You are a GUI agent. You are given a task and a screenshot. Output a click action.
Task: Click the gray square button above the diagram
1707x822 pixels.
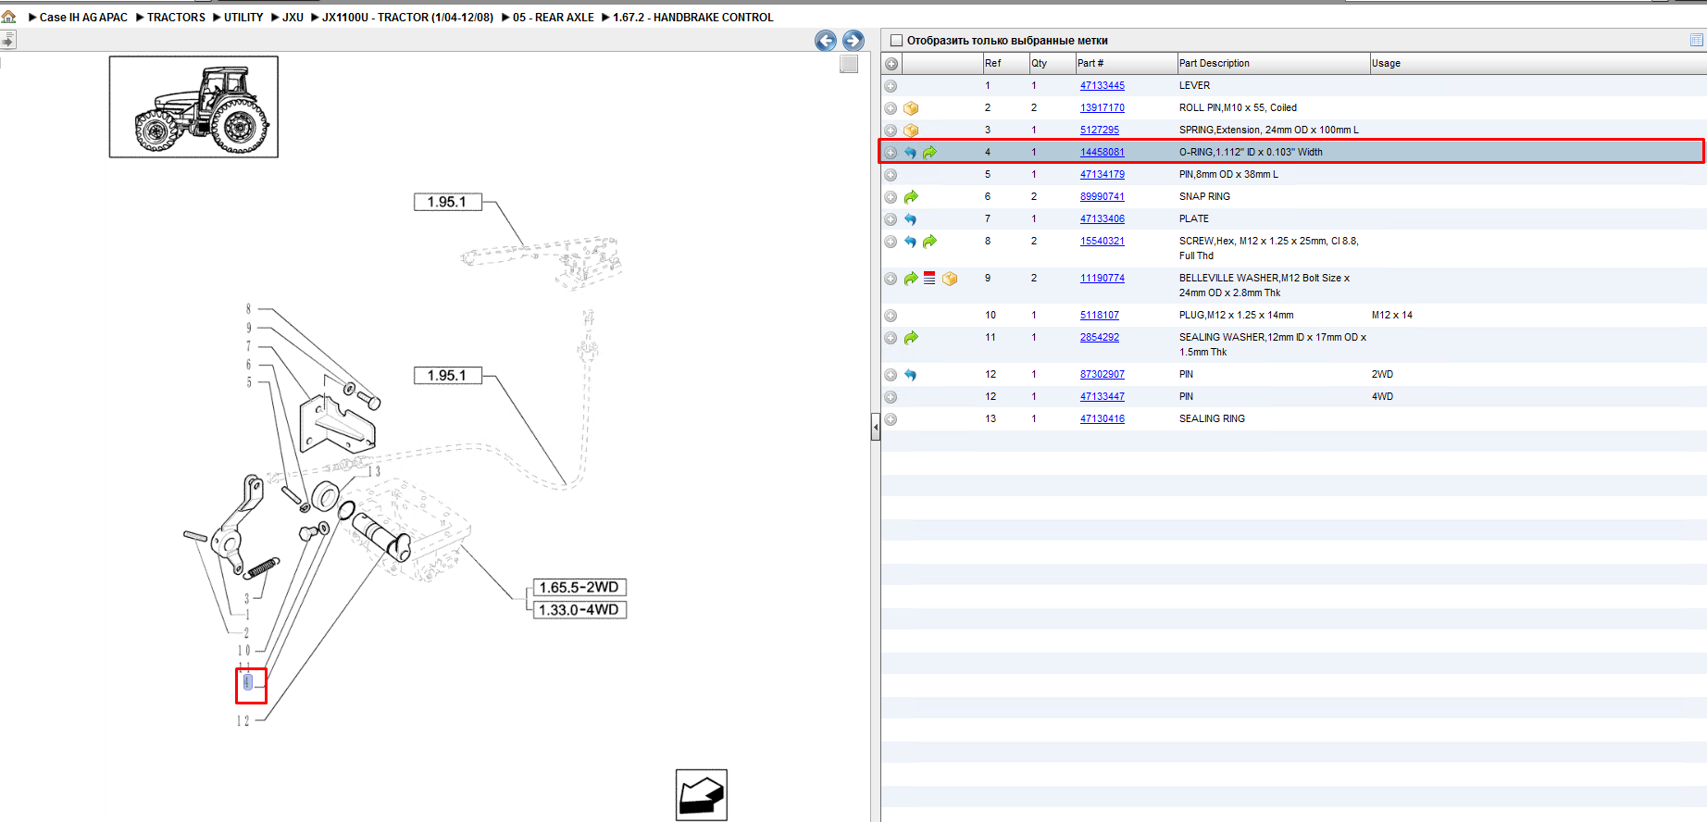[849, 64]
